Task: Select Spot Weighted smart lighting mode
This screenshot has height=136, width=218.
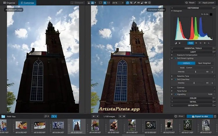Action: click(204, 63)
